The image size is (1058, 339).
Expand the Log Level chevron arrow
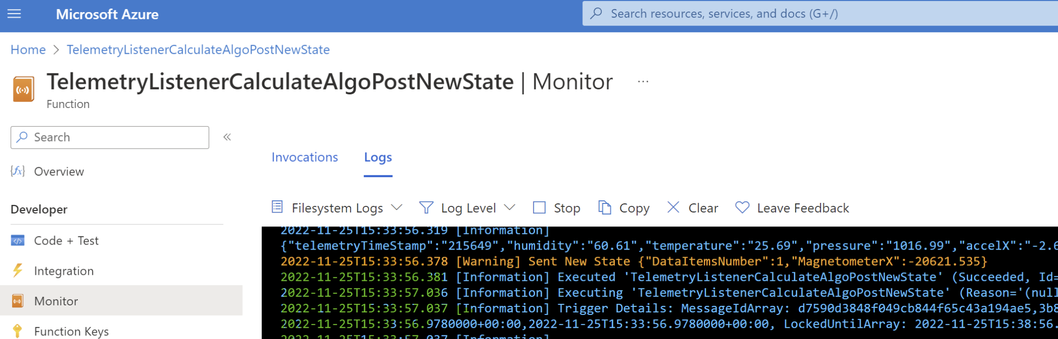[x=510, y=207]
